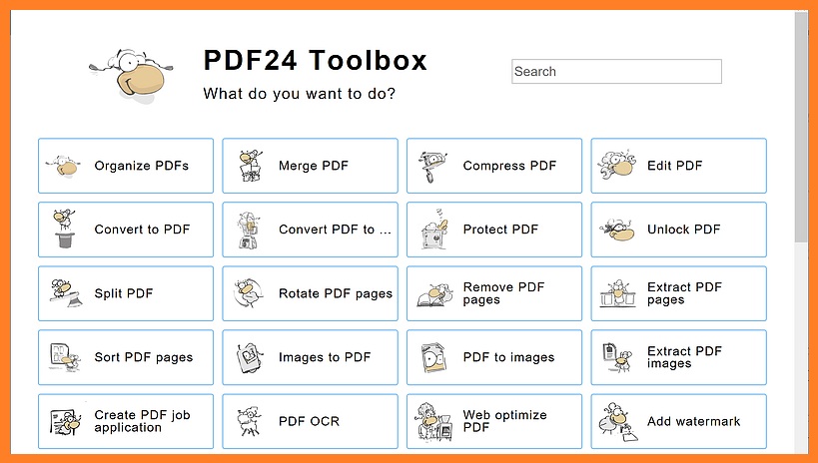Click the sheep icon on Organize PDFs tile
This screenshot has height=463, width=818.
click(63, 167)
